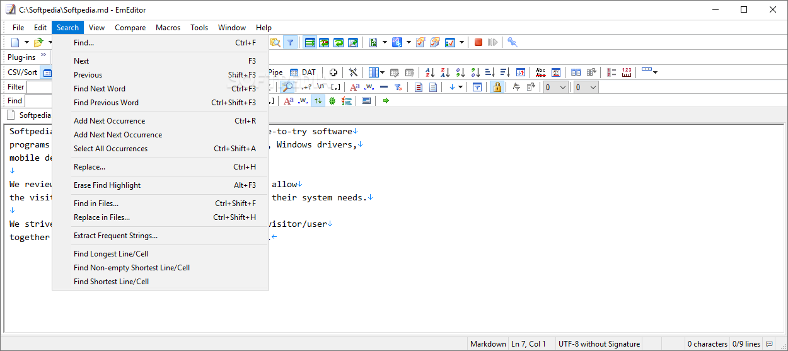Screen dimensions: 788x351
Task: Click inside the Filter text field
Action: click(39, 87)
